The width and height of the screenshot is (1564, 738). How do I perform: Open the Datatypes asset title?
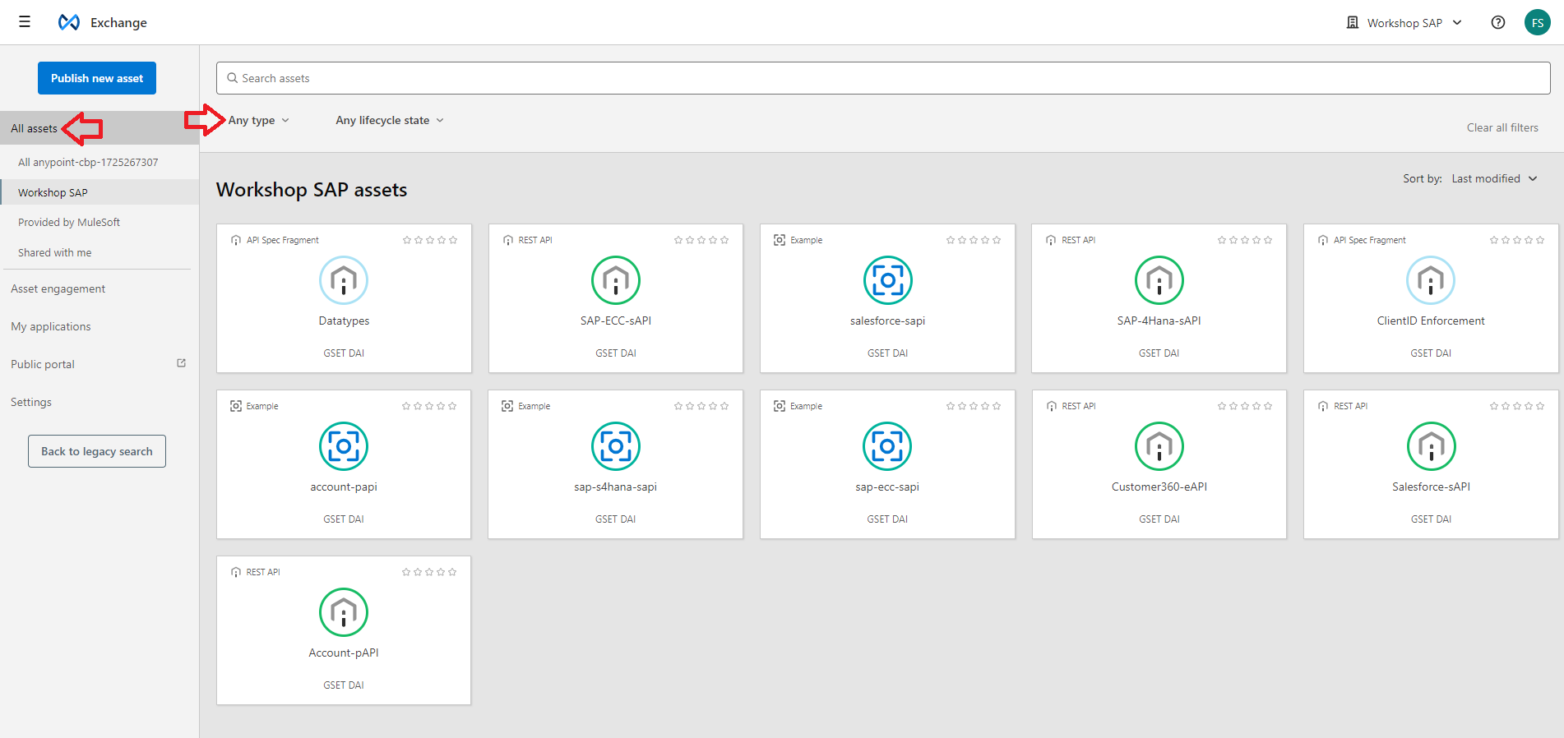pyautogui.click(x=344, y=321)
